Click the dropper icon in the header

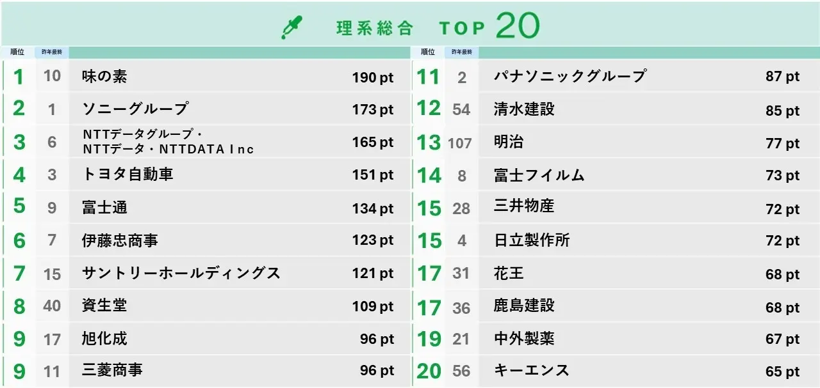tap(291, 28)
